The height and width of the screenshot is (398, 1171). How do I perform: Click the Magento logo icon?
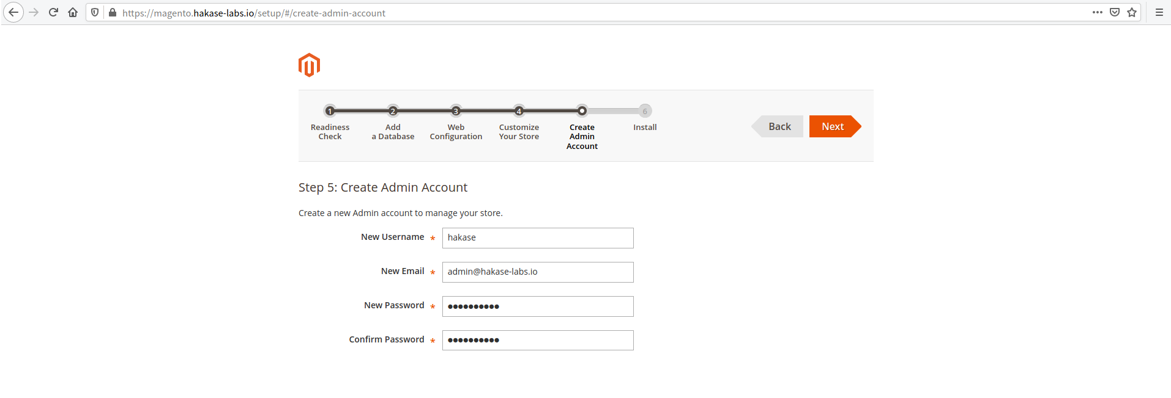tap(309, 65)
